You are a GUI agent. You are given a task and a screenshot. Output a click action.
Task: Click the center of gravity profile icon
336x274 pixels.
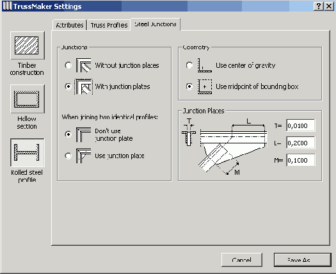pyautogui.click(x=205, y=65)
